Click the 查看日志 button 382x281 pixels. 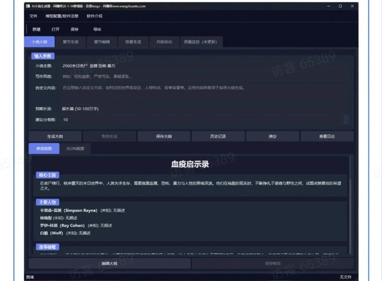327,136
